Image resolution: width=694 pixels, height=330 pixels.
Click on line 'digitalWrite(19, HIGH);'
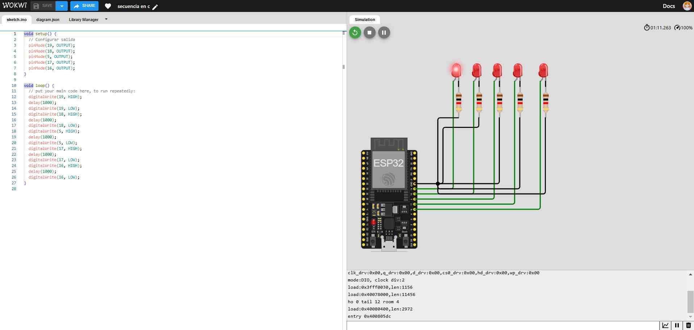pos(55,97)
